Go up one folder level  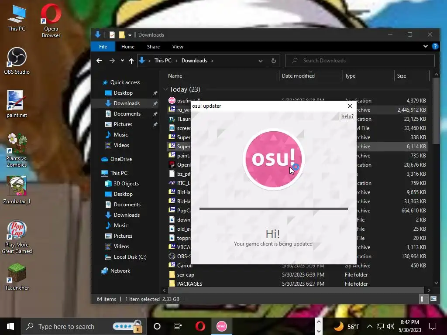(x=131, y=61)
